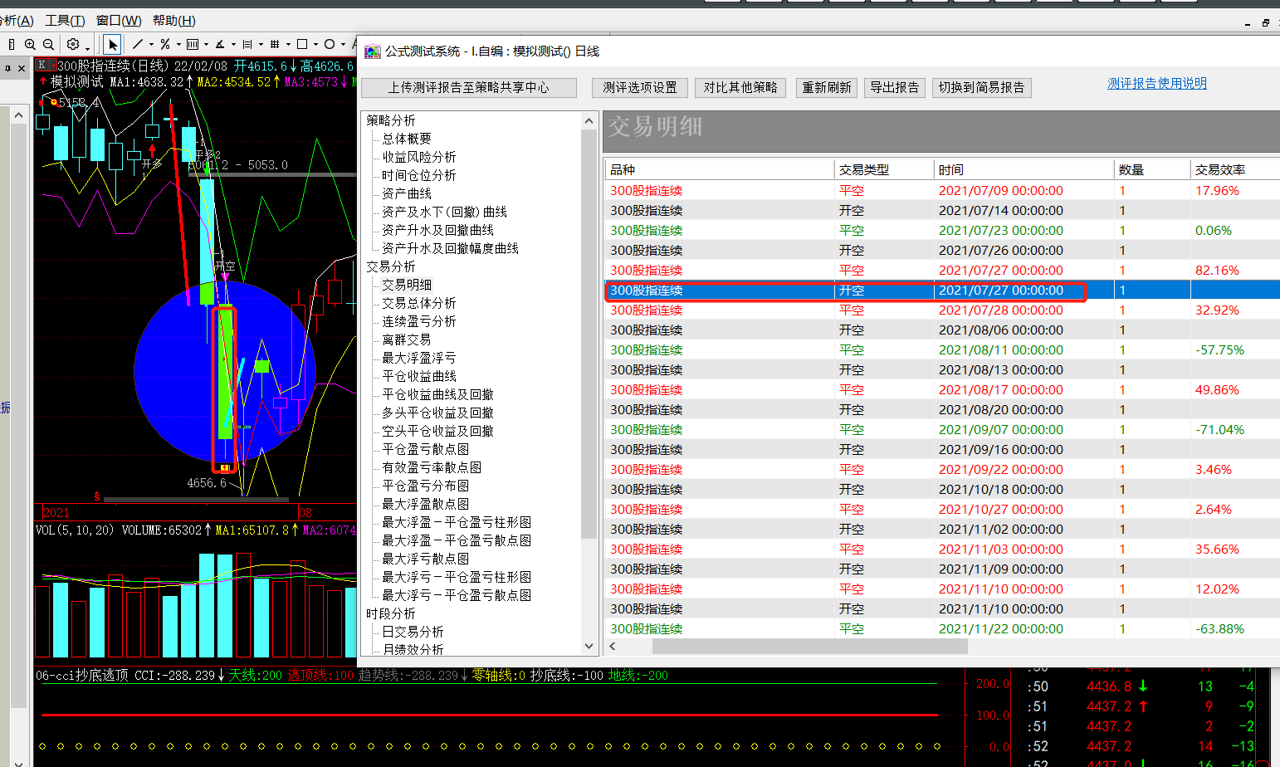This screenshot has height=767, width=1280.
Task: Open dropdown arrow beside the vertical bars tool
Action: pyautogui.click(x=206, y=44)
